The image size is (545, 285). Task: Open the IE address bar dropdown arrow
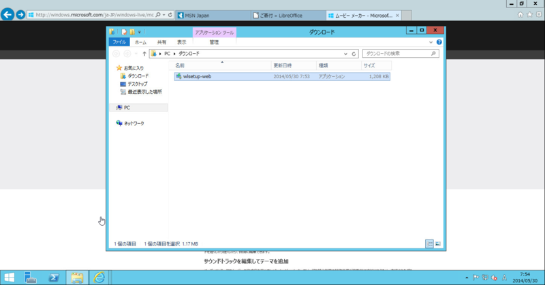pos(164,15)
